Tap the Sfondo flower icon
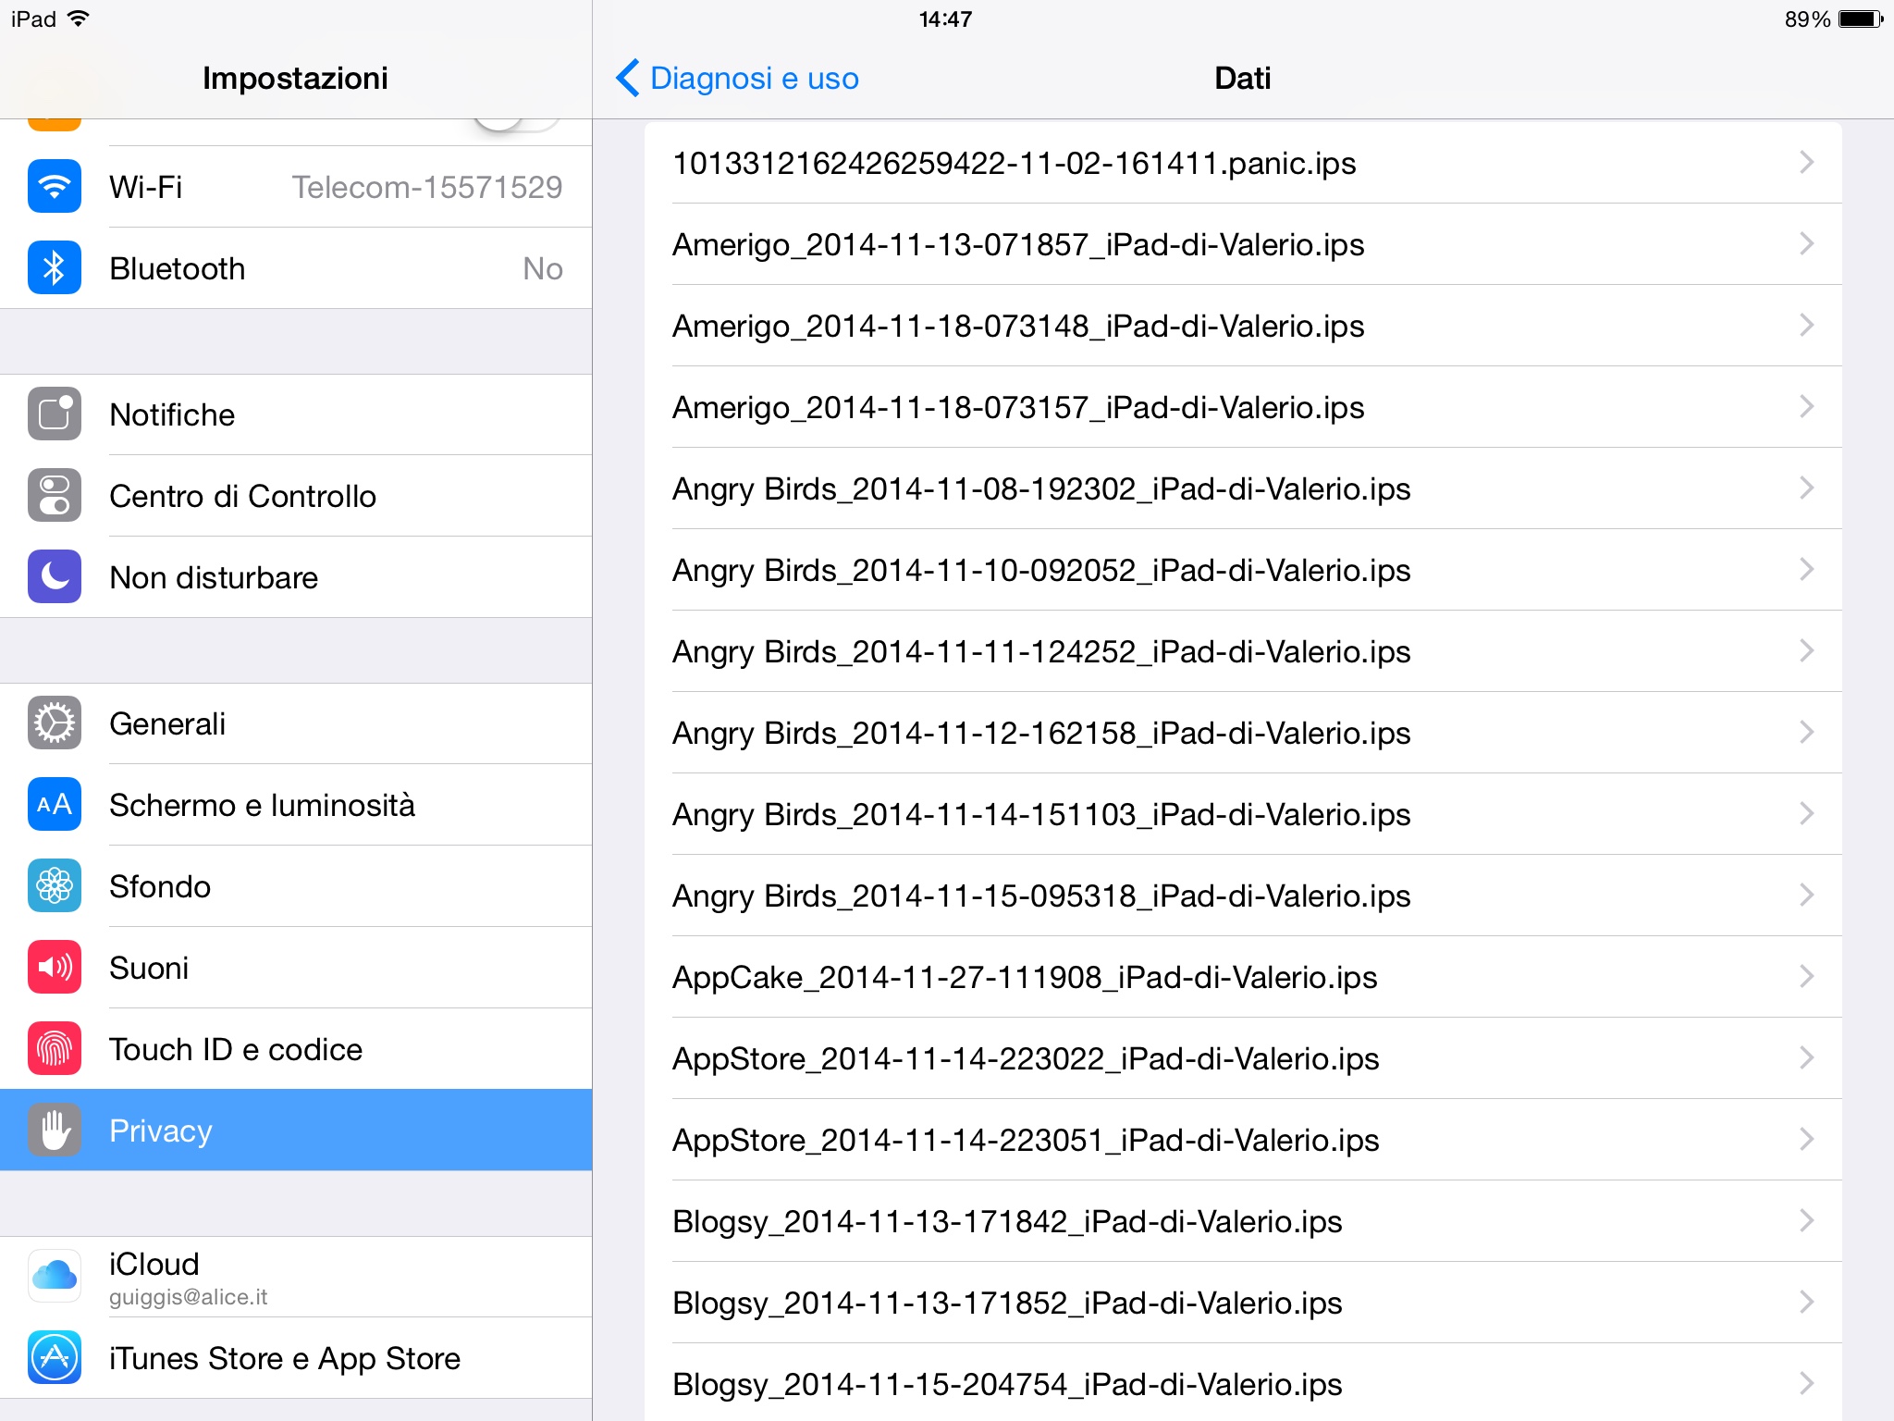This screenshot has width=1894, height=1421. point(55,886)
